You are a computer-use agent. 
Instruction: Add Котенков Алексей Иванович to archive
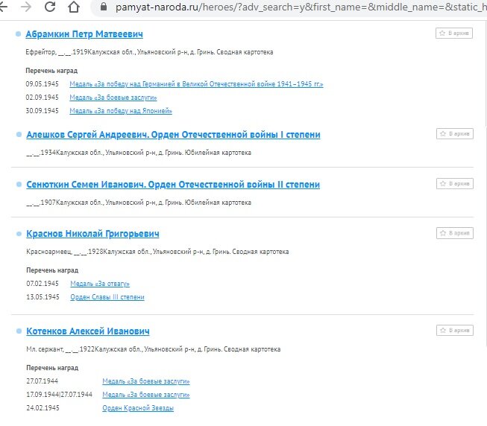[455, 330]
